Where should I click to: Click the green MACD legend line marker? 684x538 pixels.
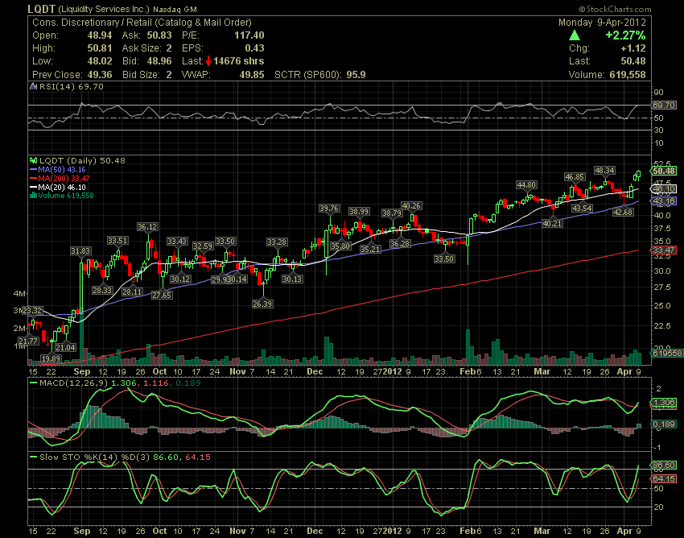[34, 383]
